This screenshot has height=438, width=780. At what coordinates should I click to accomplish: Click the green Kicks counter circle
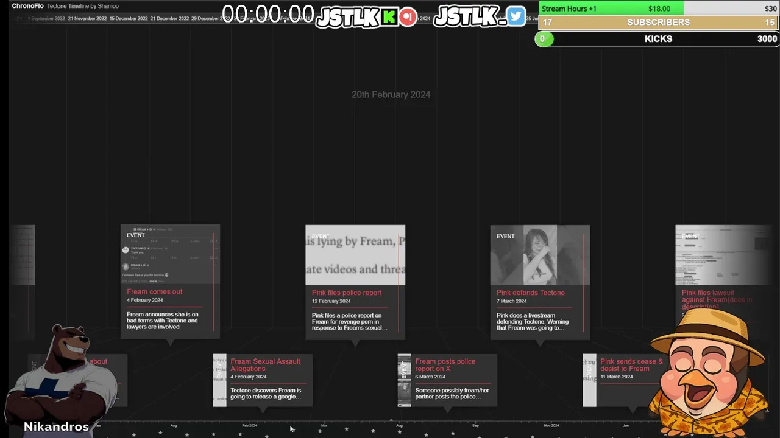coord(544,39)
